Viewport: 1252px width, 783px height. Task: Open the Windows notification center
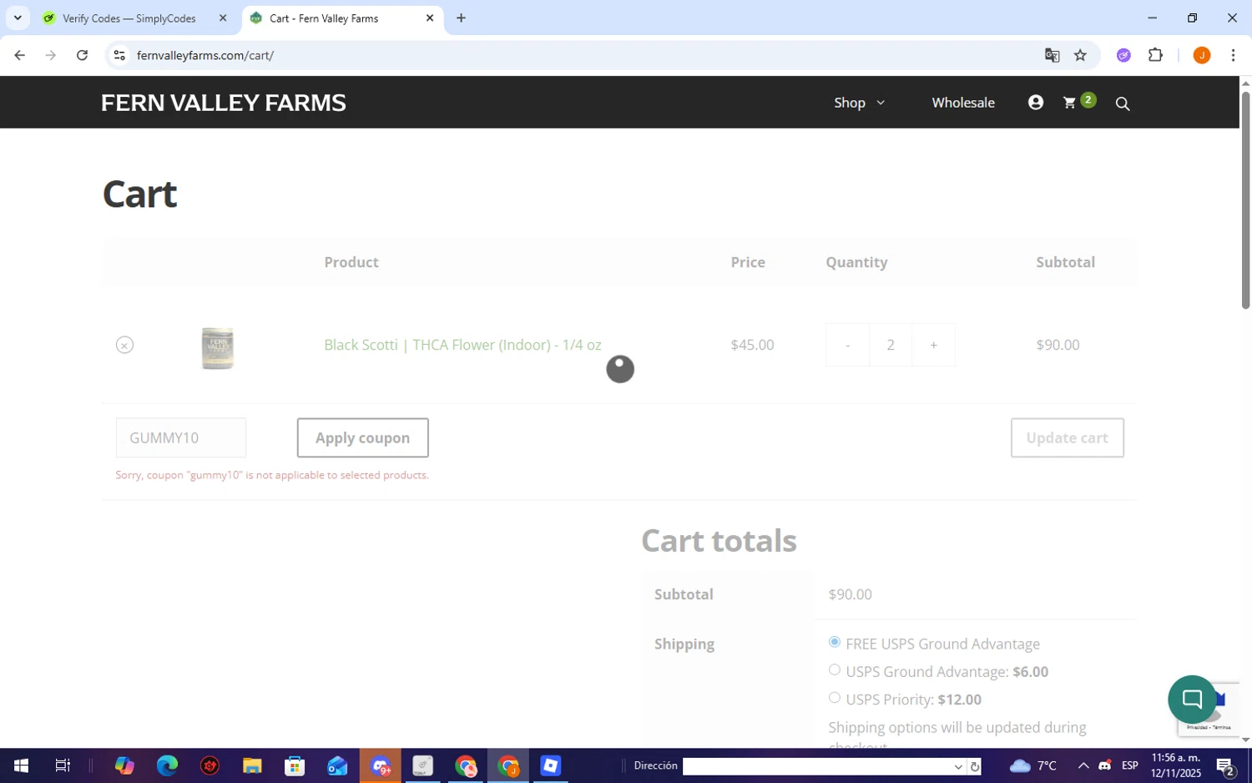(1225, 765)
